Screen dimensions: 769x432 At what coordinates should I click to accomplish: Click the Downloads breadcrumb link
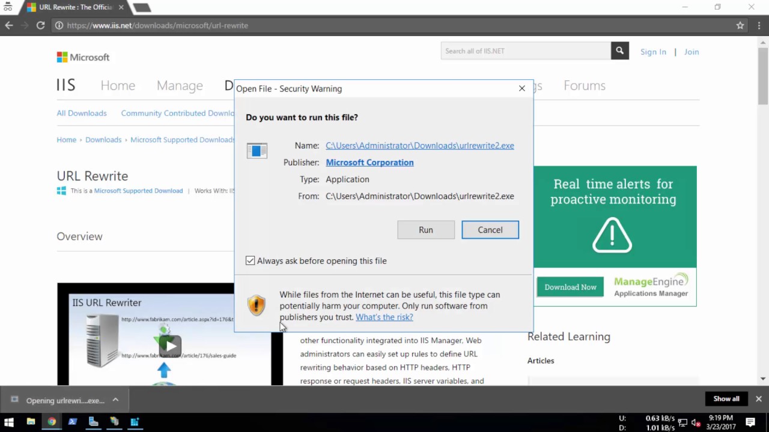(x=103, y=139)
